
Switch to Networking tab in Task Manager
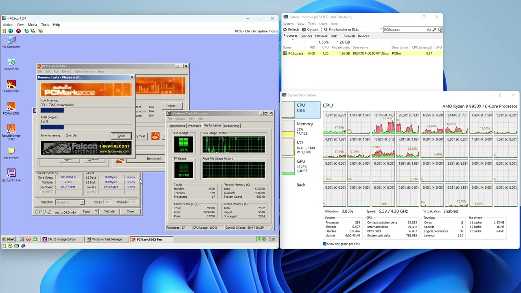[232, 126]
